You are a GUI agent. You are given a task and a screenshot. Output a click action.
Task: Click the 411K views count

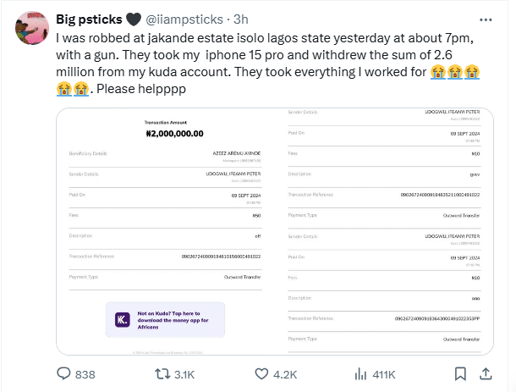point(385,373)
